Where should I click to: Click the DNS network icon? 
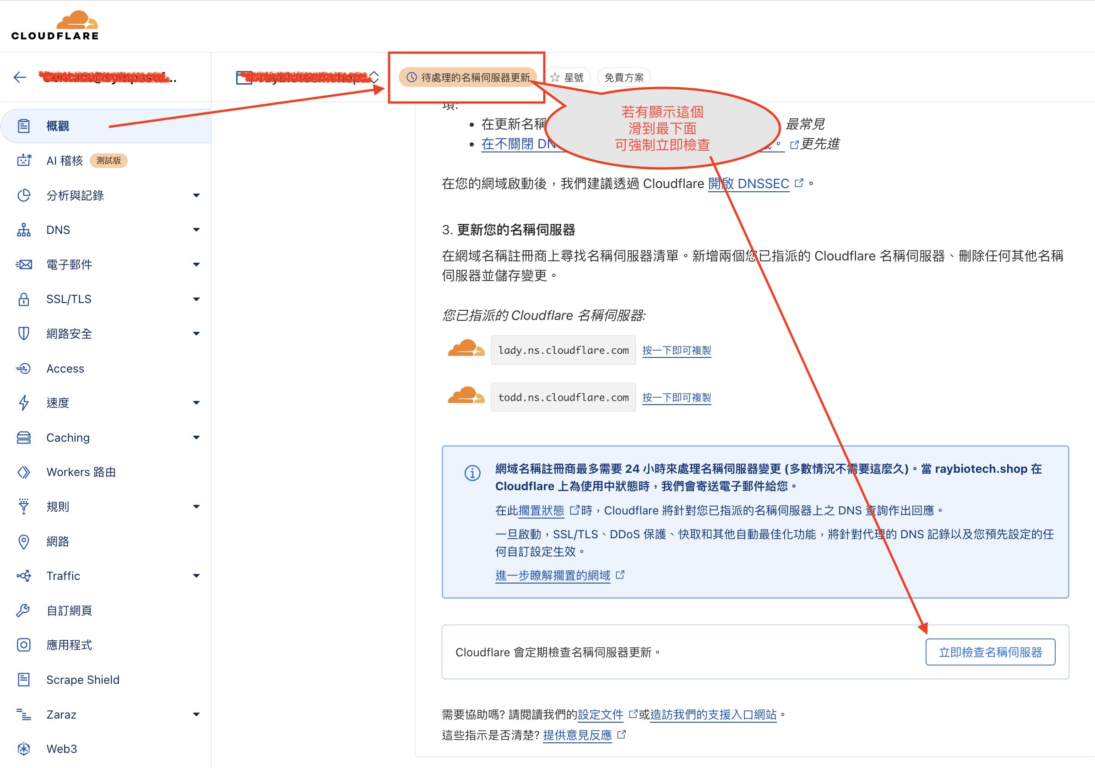pos(24,230)
